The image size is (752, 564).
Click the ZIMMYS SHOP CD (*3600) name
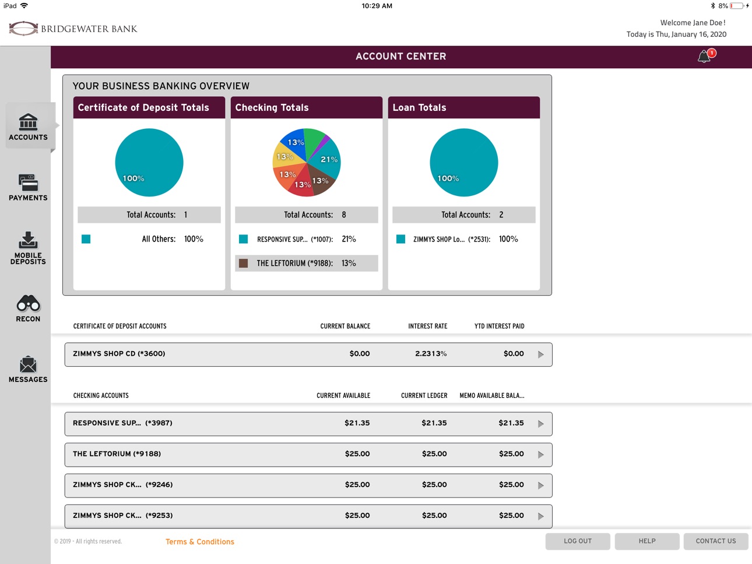tap(119, 353)
